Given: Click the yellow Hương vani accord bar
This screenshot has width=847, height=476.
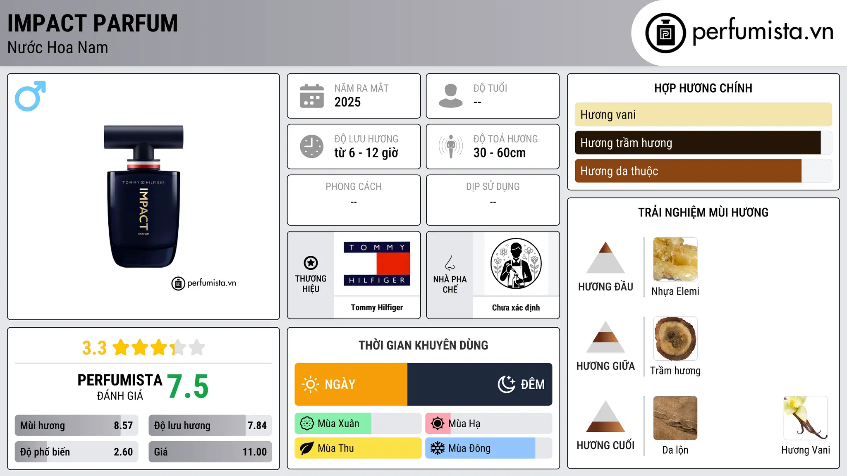Looking at the screenshot, I should tap(703, 114).
